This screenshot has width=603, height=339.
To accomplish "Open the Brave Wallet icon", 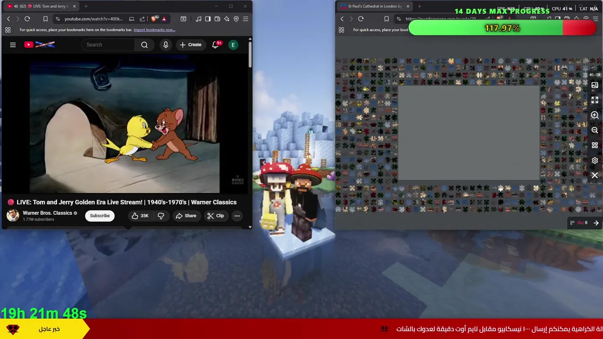I will 217,19.
